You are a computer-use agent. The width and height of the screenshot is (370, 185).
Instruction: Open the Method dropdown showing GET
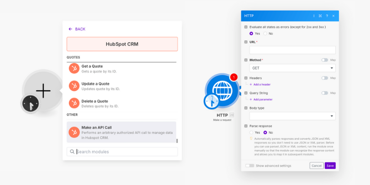pos(292,68)
